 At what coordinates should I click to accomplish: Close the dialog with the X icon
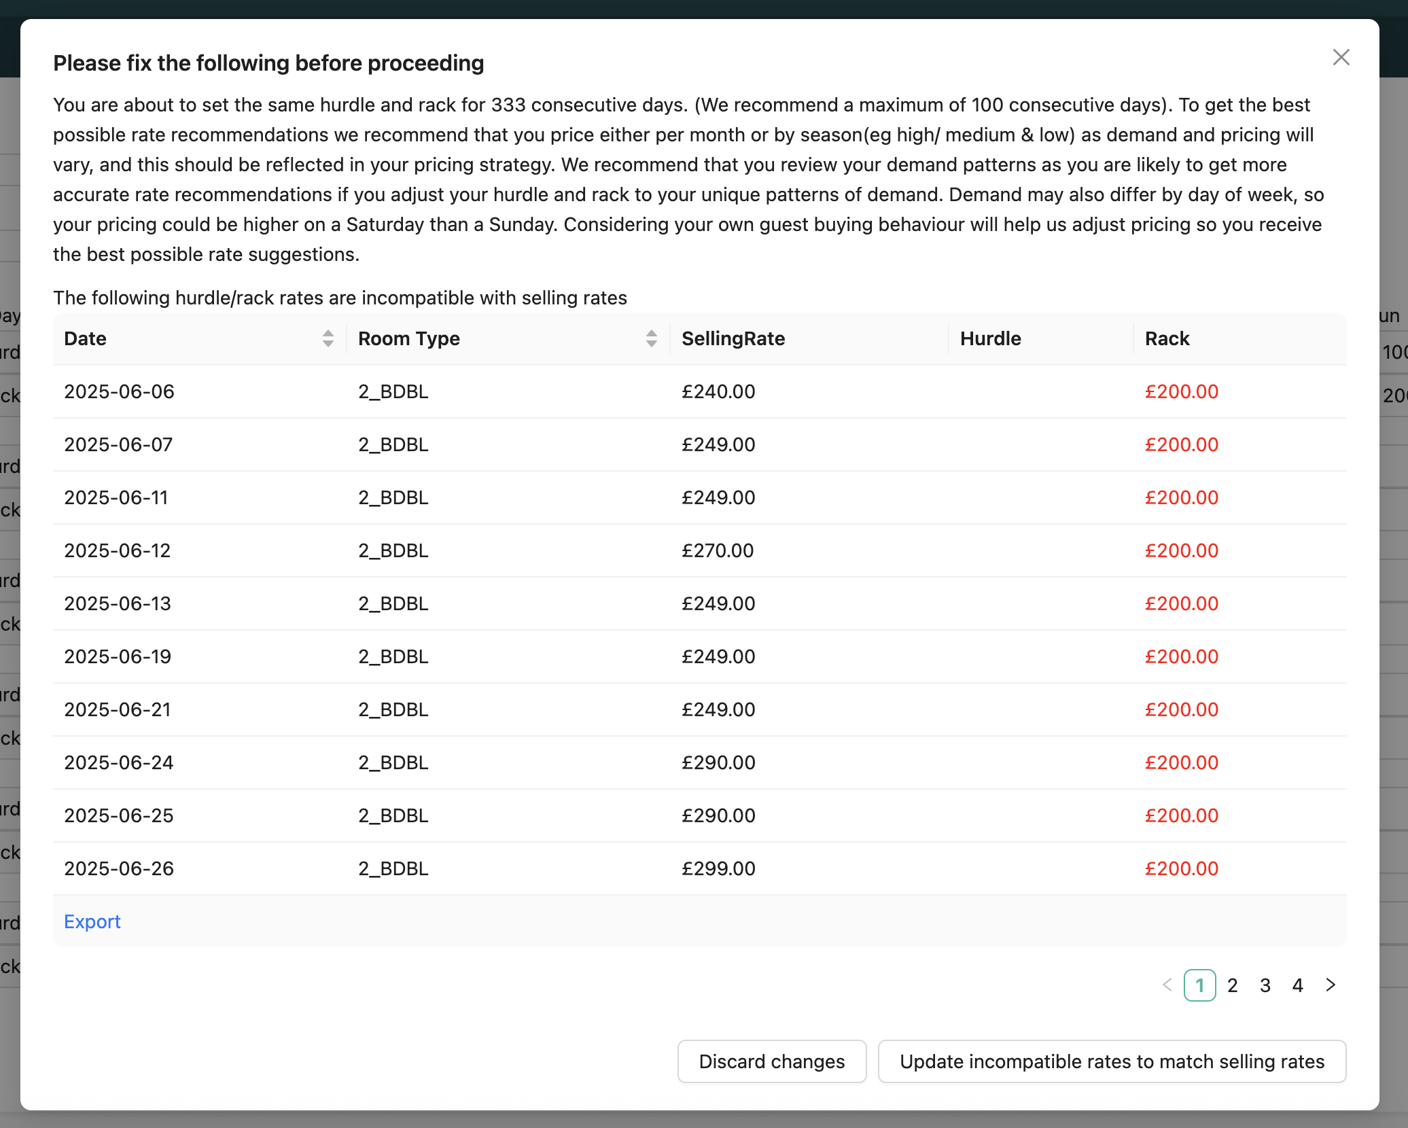click(1341, 57)
